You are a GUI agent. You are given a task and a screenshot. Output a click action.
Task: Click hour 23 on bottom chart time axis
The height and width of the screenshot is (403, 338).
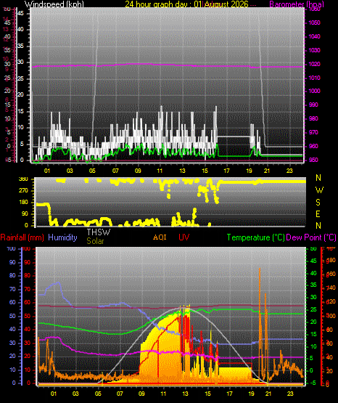coord(290,394)
